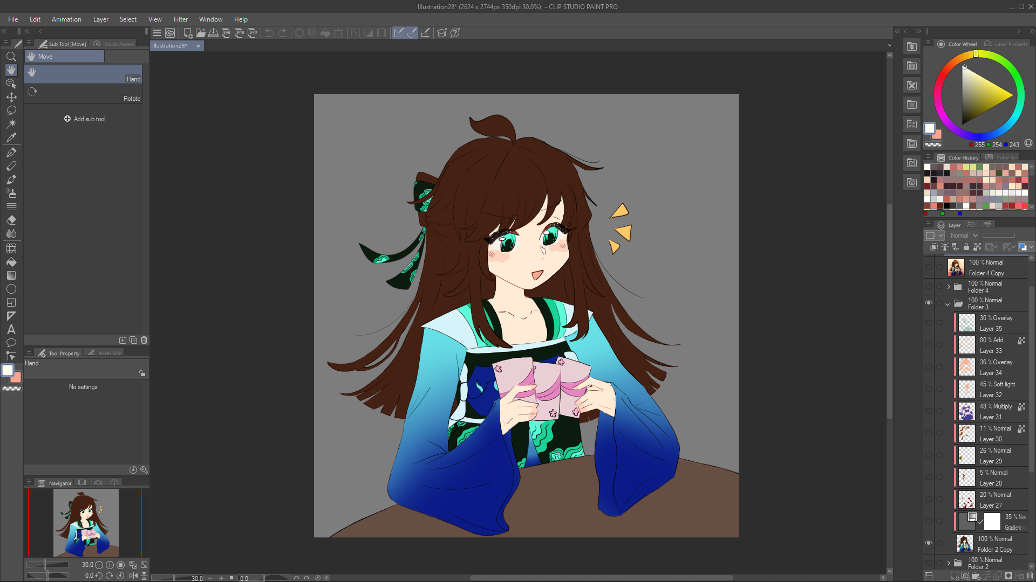Toggle visibility of Layer 27

point(928,500)
